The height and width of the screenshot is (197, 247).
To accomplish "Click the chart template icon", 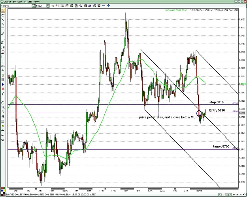I will click(76, 6).
